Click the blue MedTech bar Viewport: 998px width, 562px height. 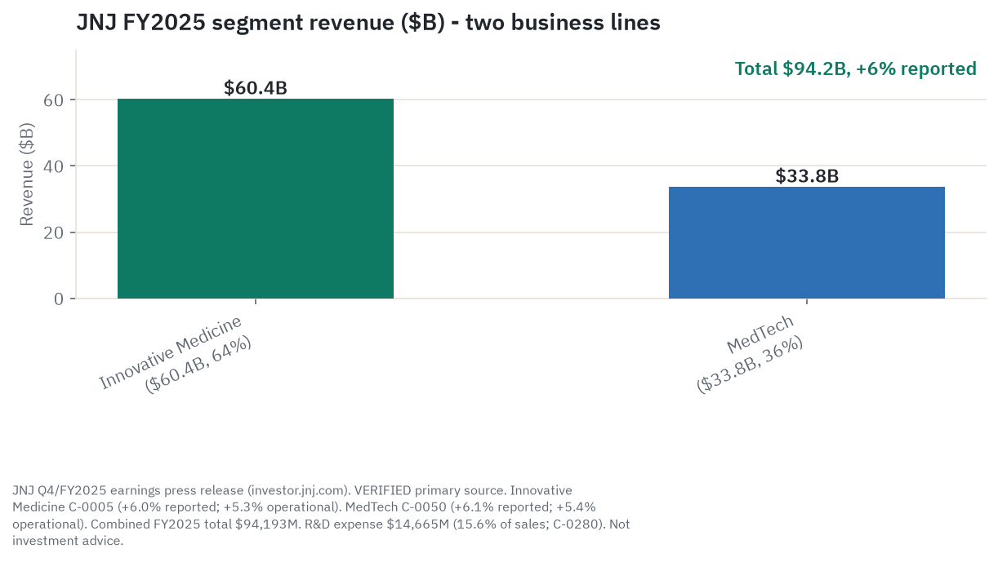807,242
